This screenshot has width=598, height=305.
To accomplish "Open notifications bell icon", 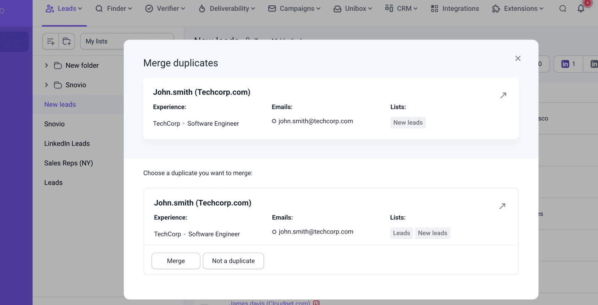I will point(581,9).
